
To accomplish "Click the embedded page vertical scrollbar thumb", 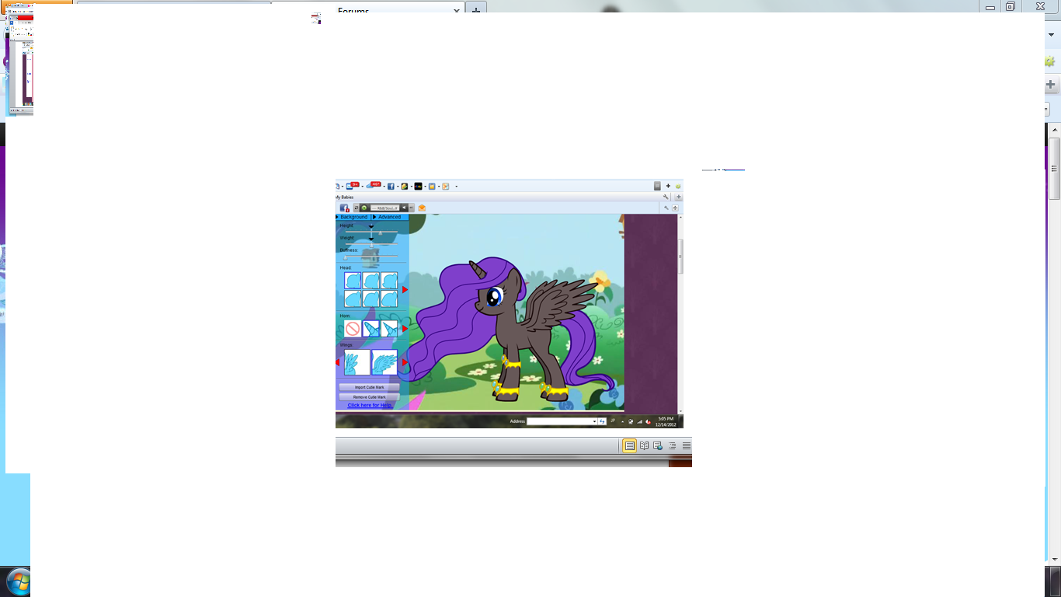I will [681, 257].
